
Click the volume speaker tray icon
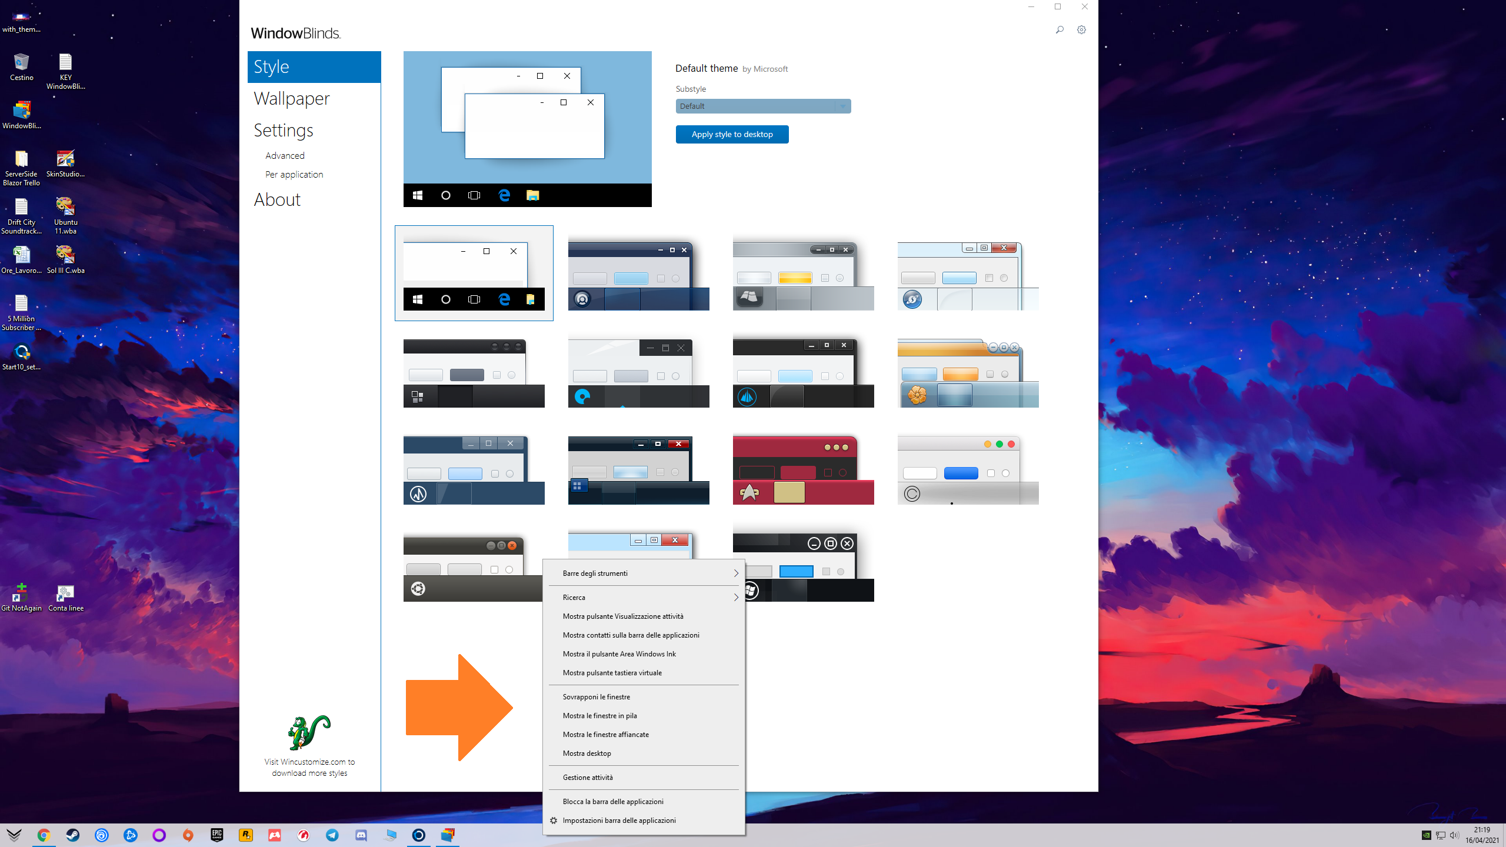[x=1454, y=835]
